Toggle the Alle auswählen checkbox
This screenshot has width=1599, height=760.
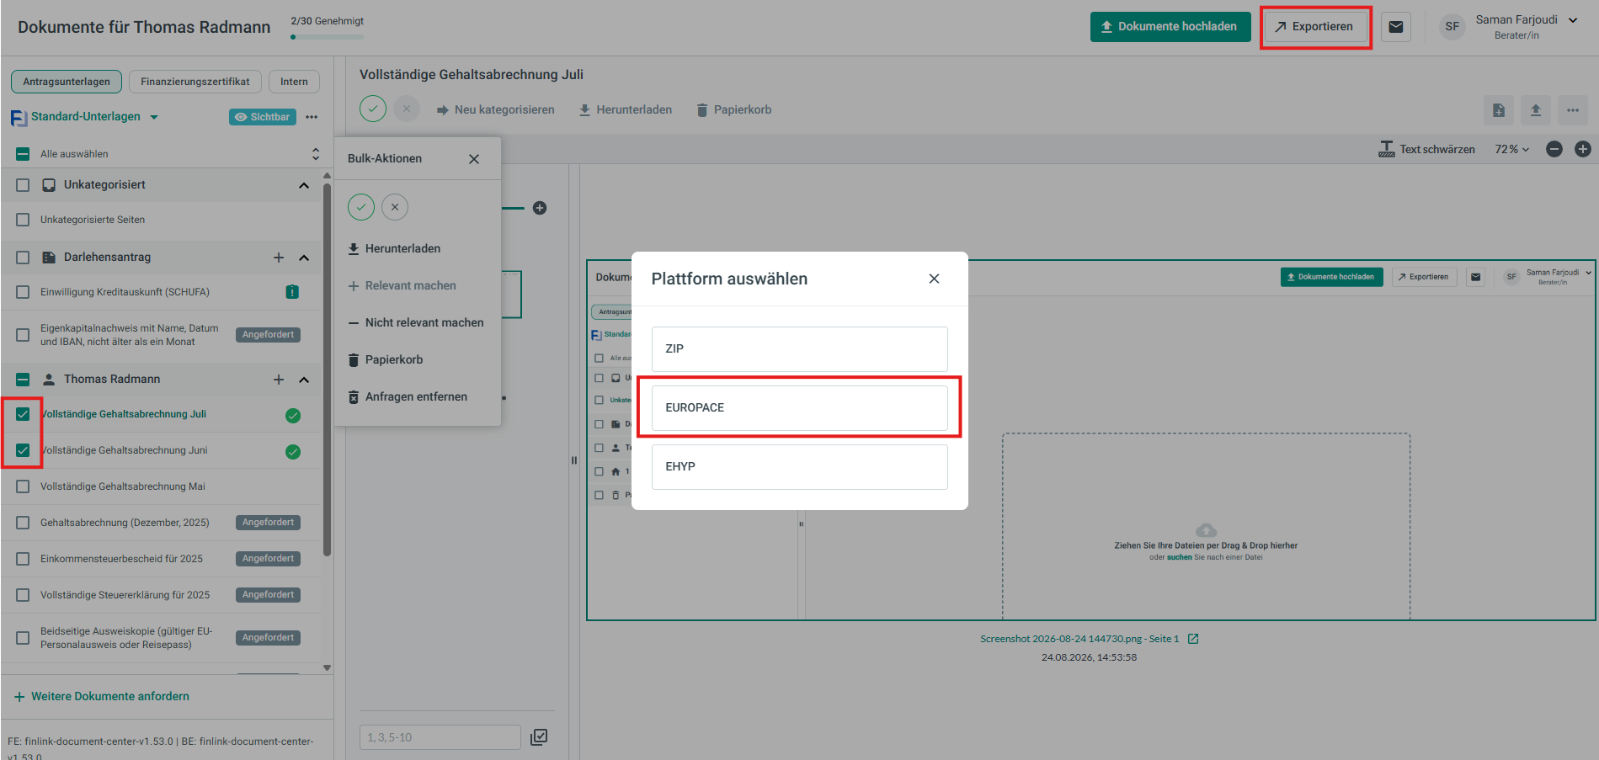coord(23,154)
